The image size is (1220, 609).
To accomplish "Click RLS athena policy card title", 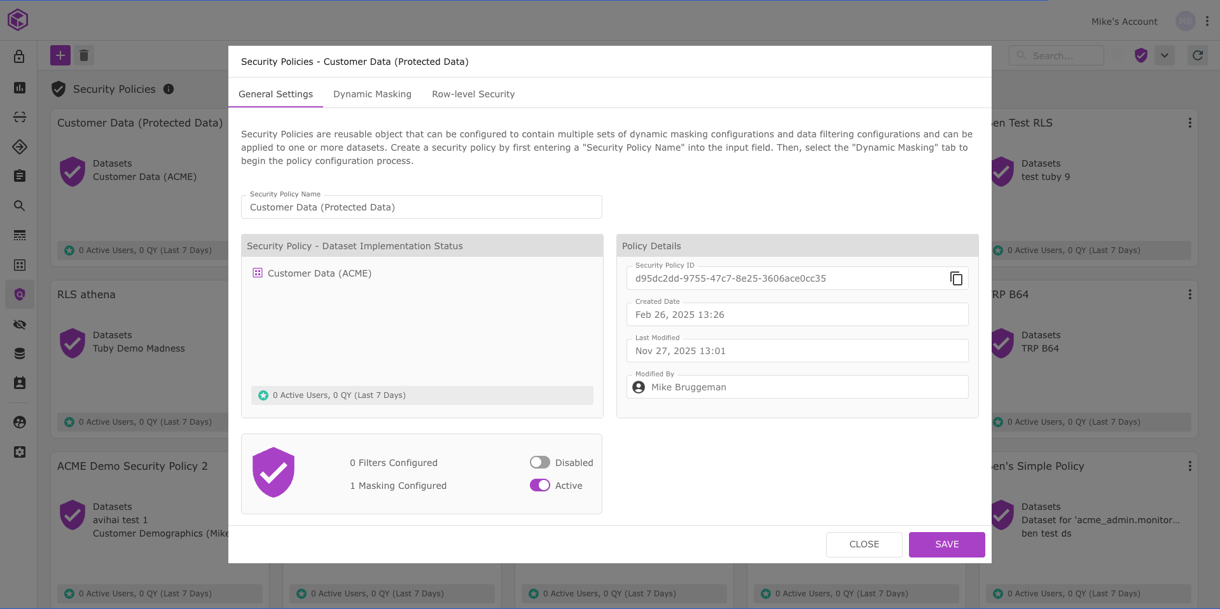I will 87,294.
